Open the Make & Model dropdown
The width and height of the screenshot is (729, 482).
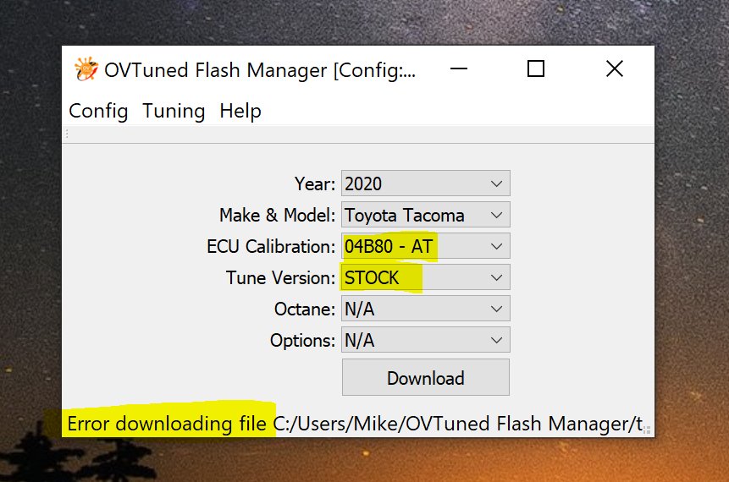pyautogui.click(x=425, y=215)
